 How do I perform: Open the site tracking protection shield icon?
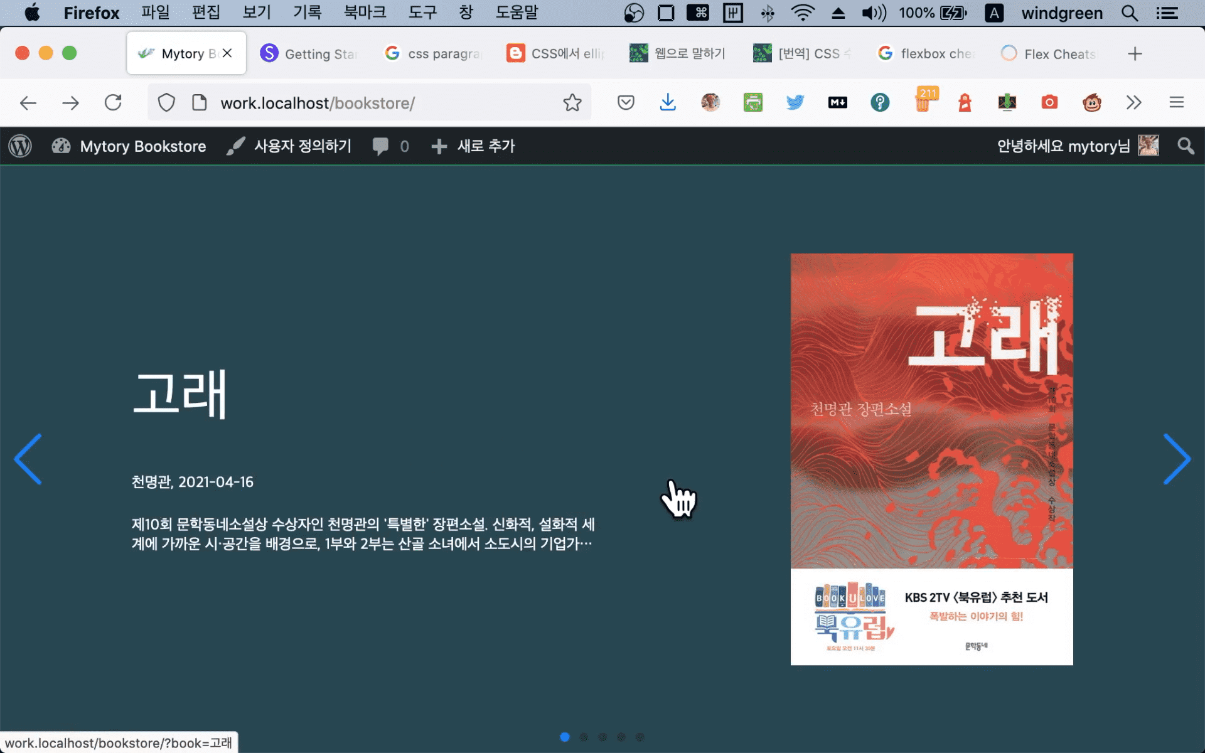pos(166,102)
